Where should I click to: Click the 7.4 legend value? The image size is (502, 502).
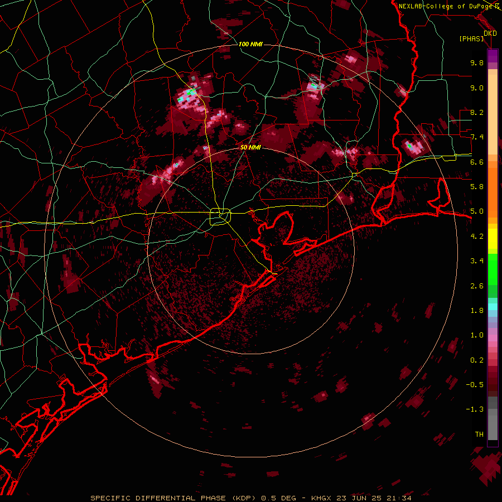[x=477, y=137]
